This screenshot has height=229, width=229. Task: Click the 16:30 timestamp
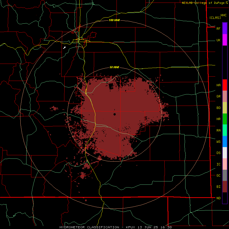click(x=166, y=227)
